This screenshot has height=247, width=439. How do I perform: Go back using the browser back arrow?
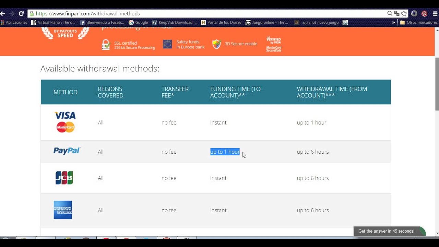2,14
